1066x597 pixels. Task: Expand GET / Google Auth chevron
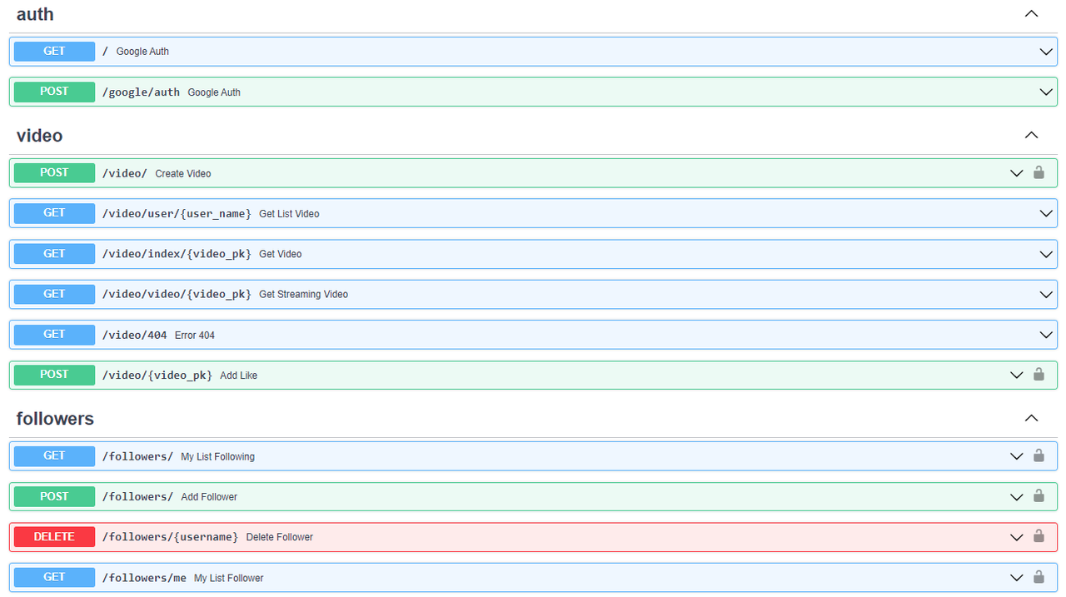pyautogui.click(x=1047, y=52)
